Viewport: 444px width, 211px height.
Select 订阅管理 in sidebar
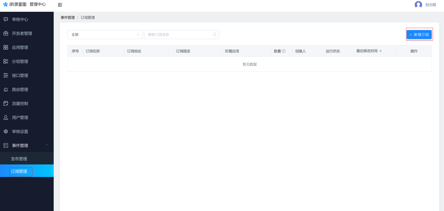[19, 171]
